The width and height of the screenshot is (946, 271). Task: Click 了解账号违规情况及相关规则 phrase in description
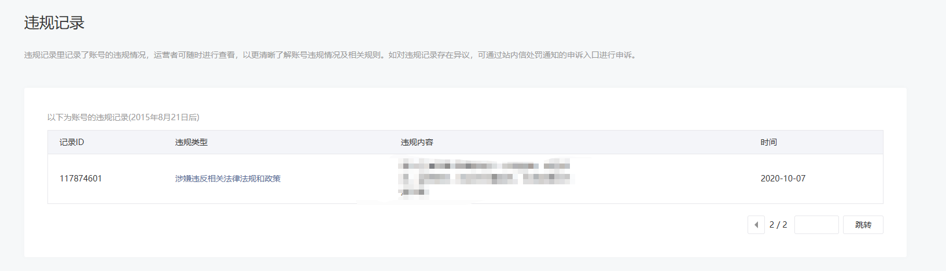coord(327,55)
